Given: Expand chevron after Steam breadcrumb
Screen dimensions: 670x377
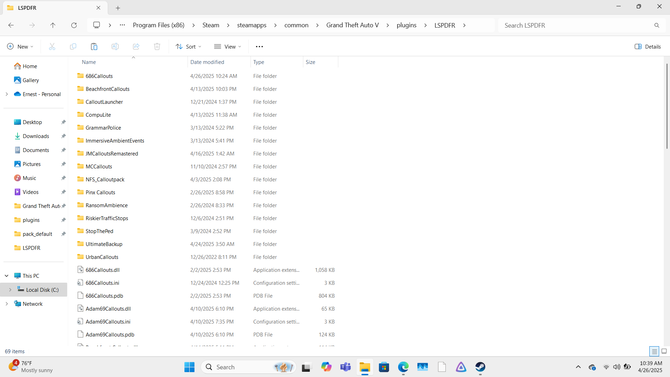Looking at the screenshot, I should (x=228, y=25).
